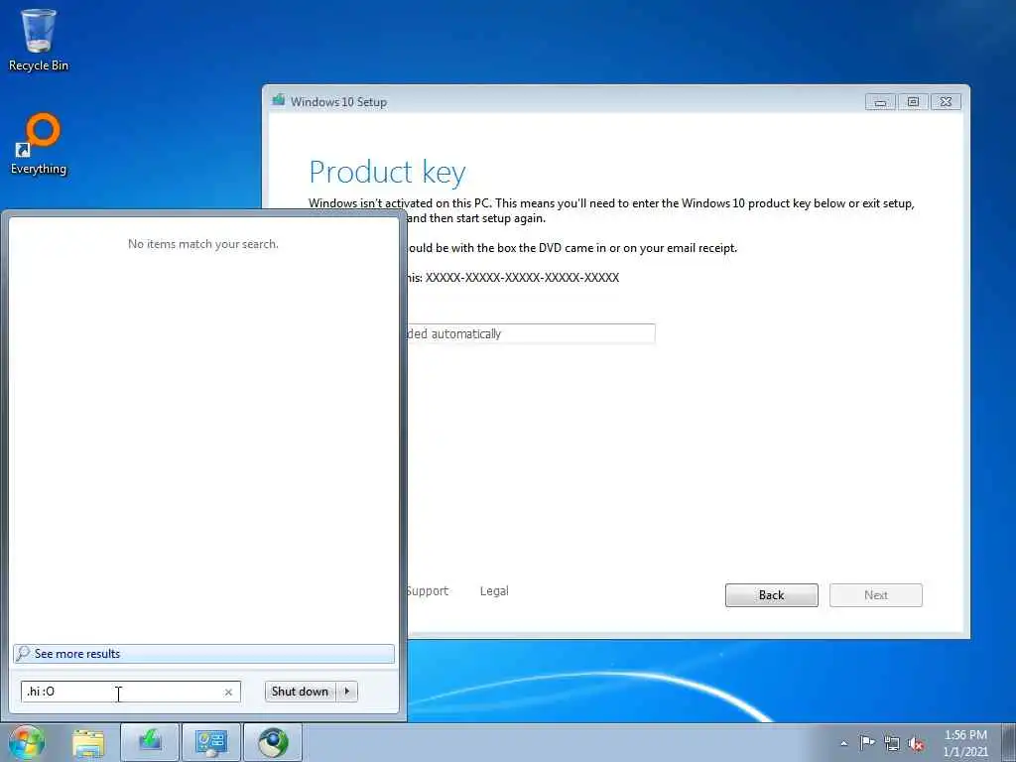Maximize the Windows 10 Setup window
Viewport: 1016px width, 762px height.
tap(913, 102)
